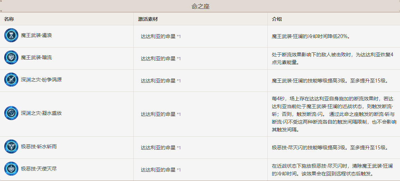This screenshot has height=181, width=400.
Task: Open 达达利亚的命星 link in first row
Action: point(158,36)
